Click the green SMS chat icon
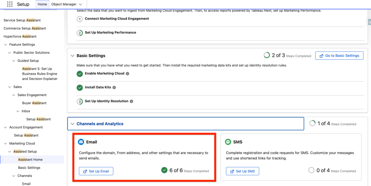Screen dimensions: 371x186 click(228, 142)
